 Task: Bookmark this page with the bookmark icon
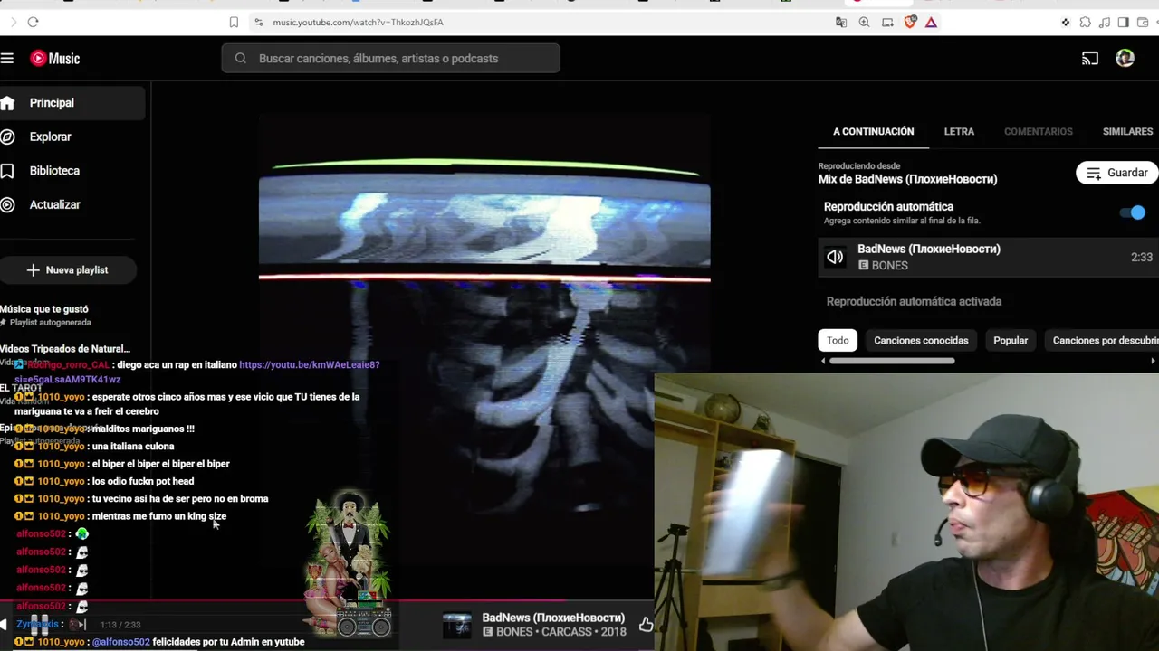click(234, 22)
